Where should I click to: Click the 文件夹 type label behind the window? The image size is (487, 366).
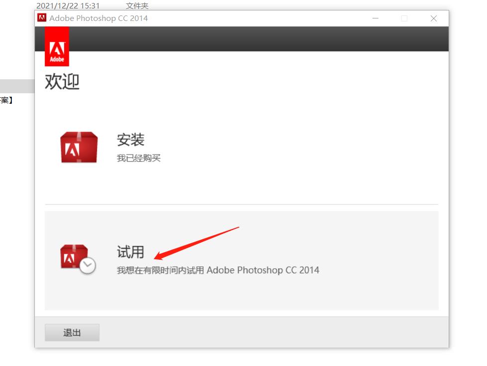pyautogui.click(x=137, y=5)
